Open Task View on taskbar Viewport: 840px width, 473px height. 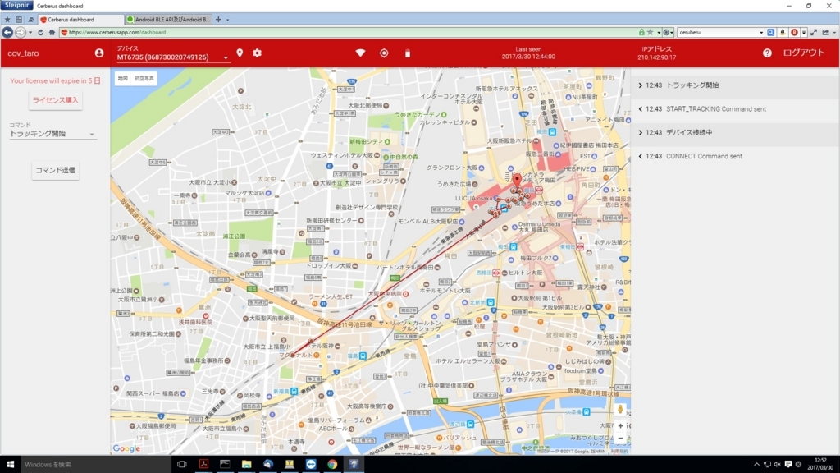[x=181, y=465]
